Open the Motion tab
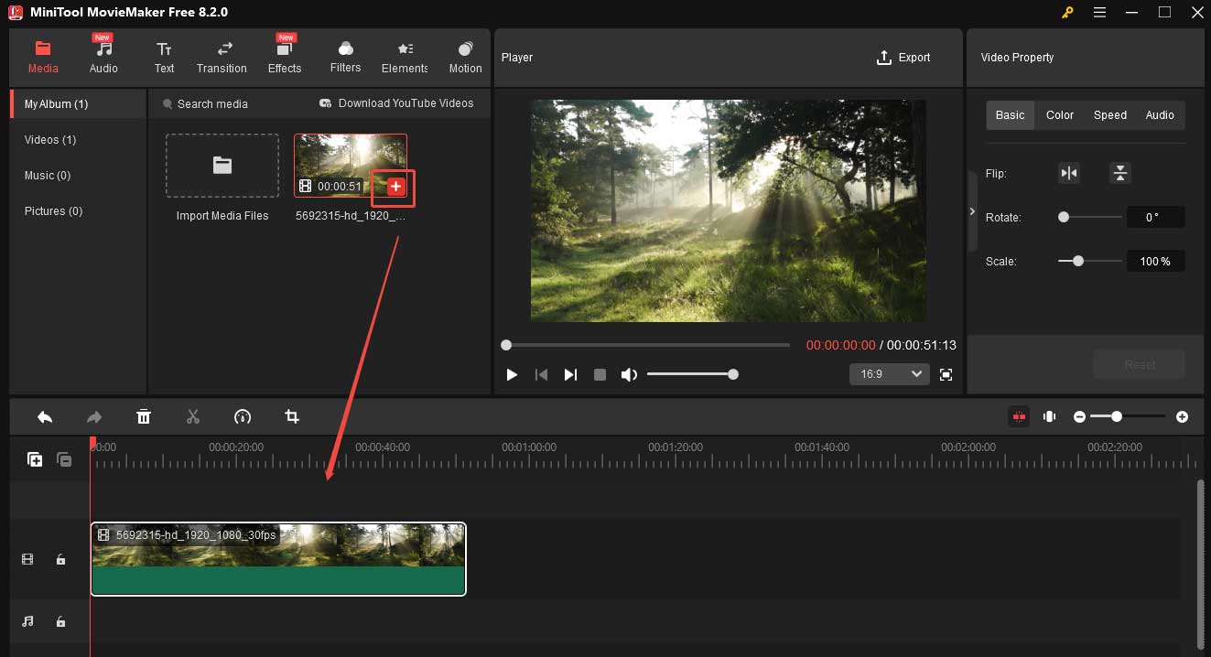Screen dimensions: 1211x657 pyautogui.click(x=465, y=57)
